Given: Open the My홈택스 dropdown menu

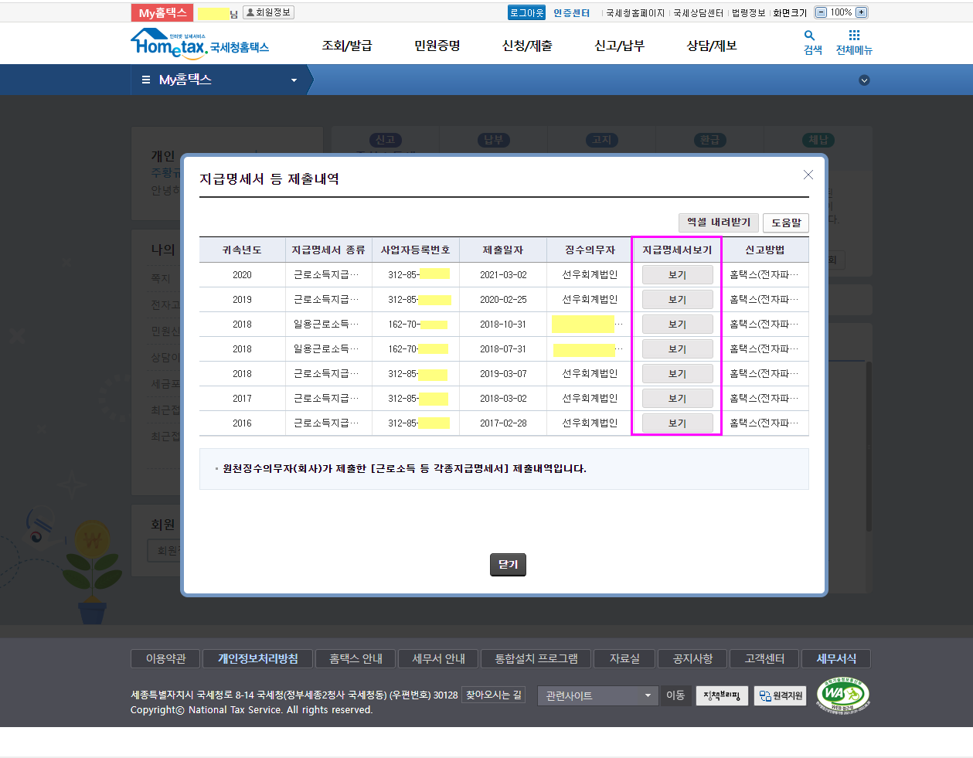Looking at the screenshot, I should coord(220,80).
